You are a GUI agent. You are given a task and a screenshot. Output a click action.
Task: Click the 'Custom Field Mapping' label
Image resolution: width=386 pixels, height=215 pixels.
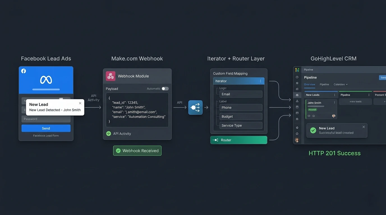tap(230, 74)
